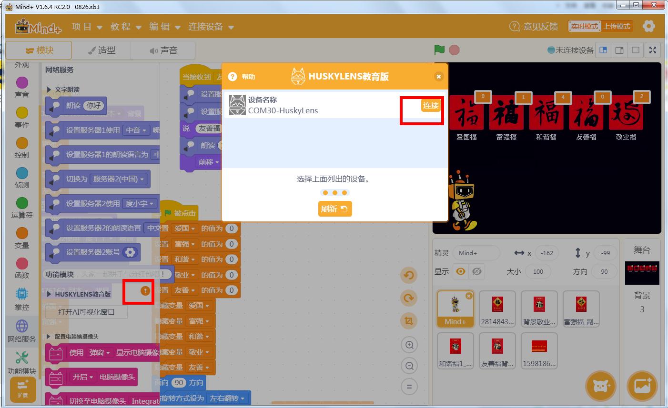Hide the sprite with crossed-eye icon
Screen dimensions: 668x408
[476, 271]
